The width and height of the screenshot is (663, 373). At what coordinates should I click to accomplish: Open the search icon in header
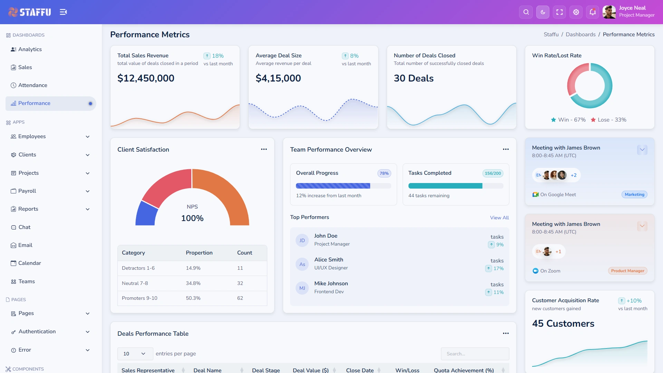click(x=526, y=12)
